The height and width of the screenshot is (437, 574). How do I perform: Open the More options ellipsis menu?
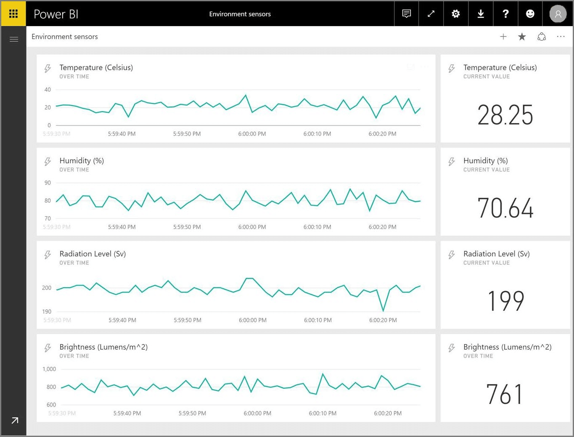[561, 37]
